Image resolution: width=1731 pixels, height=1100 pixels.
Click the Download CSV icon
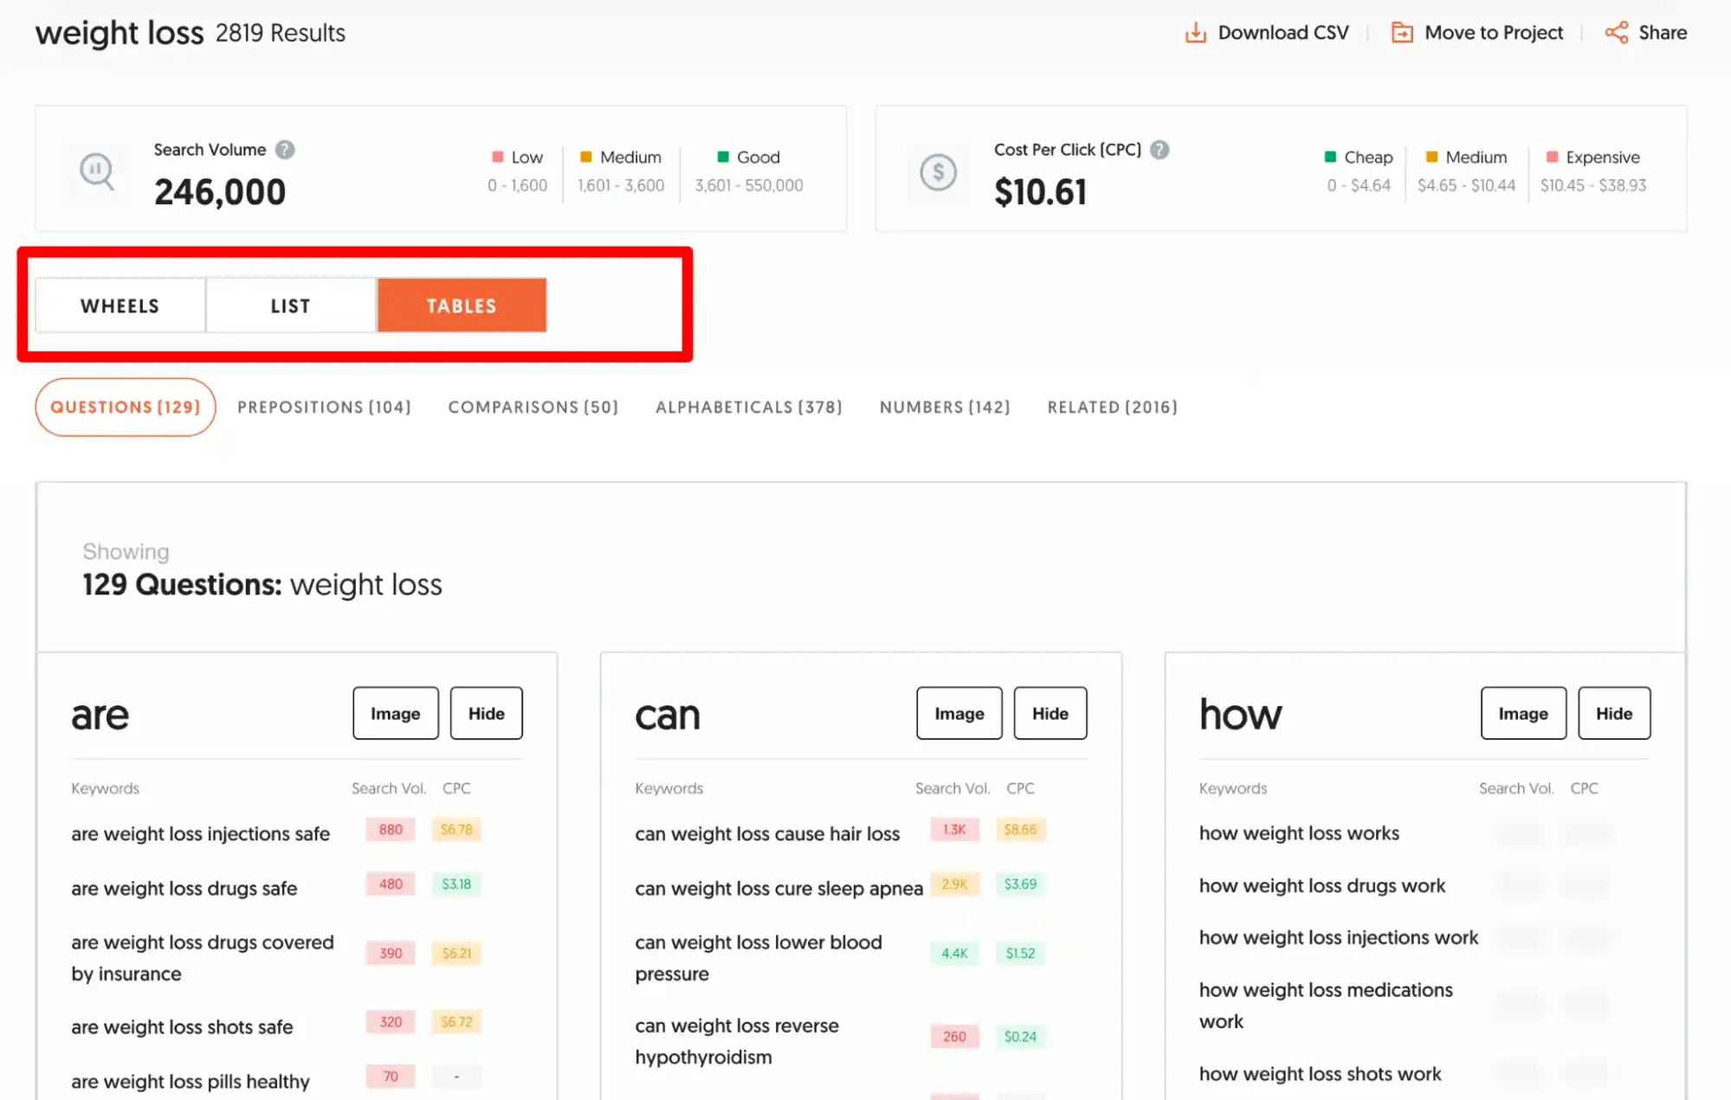tap(1195, 33)
